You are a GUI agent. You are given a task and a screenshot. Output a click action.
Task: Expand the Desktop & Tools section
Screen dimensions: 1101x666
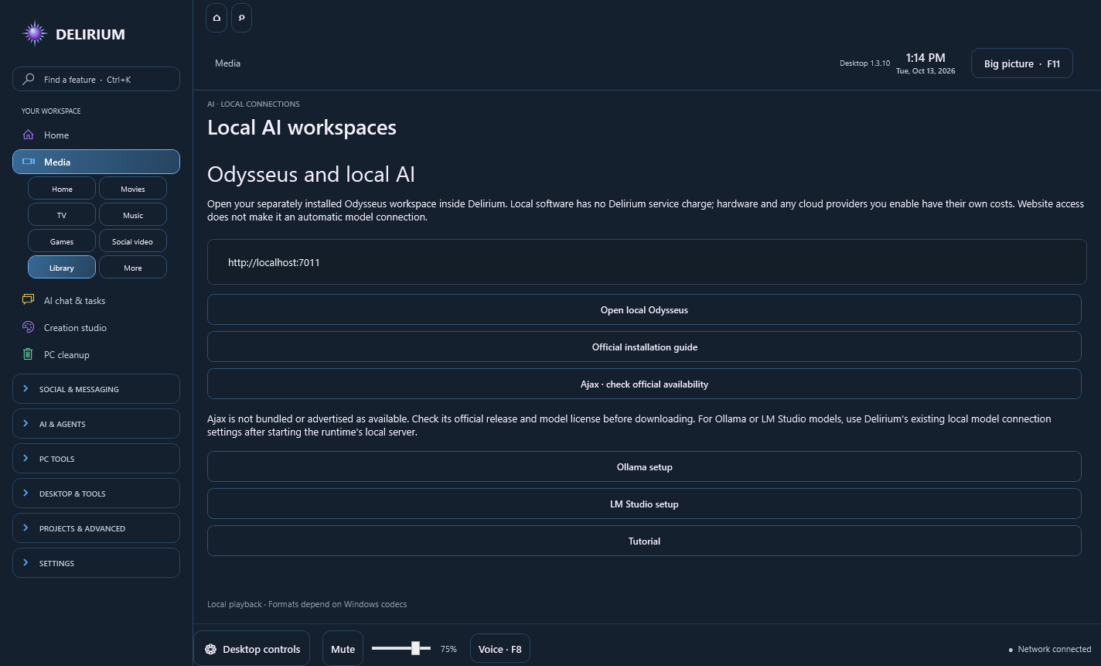[96, 494]
